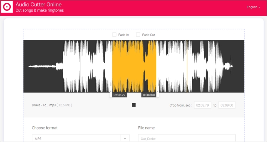
Task: Open the English language dropdown
Action: coord(253,7)
